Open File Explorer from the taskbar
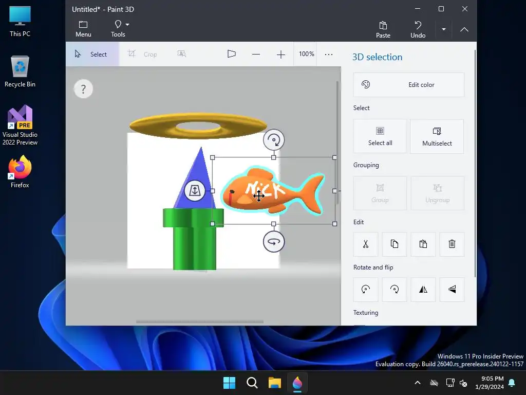Screen dimensions: 526x395 274,383
